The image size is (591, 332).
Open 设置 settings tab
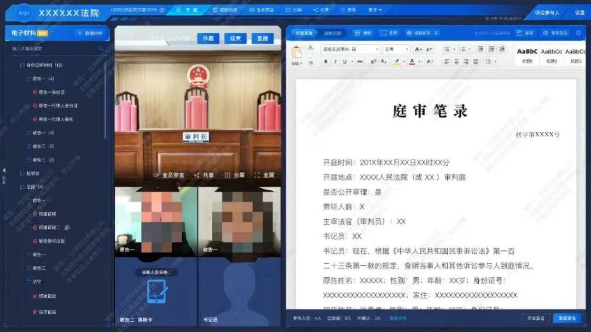point(580,13)
